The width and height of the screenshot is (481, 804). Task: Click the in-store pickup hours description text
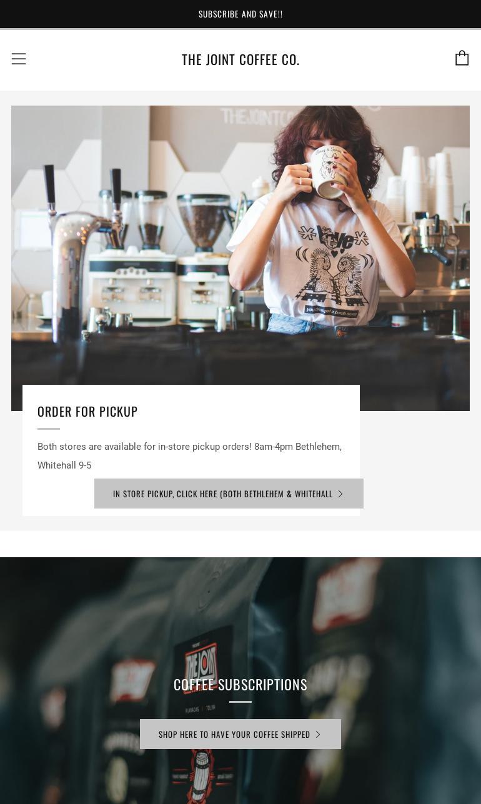(x=190, y=456)
